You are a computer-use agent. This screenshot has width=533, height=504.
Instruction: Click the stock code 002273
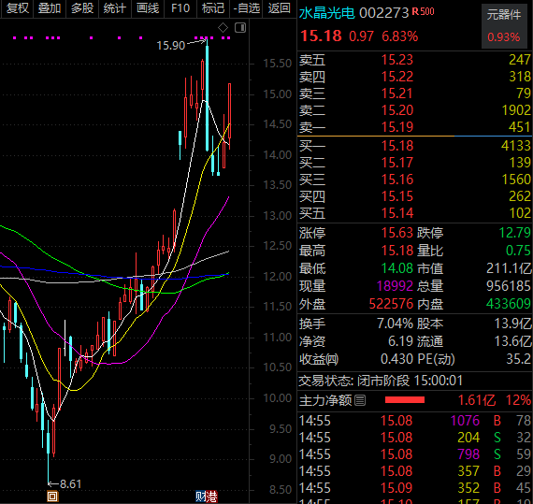click(x=383, y=13)
